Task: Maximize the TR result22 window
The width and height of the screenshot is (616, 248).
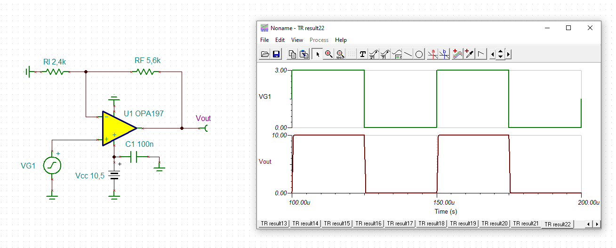Action: click(x=568, y=28)
